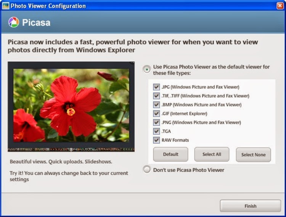Click the filmstrip under the preview photo
Viewport: 286px width, 217px height.
pyautogui.click(x=71, y=149)
